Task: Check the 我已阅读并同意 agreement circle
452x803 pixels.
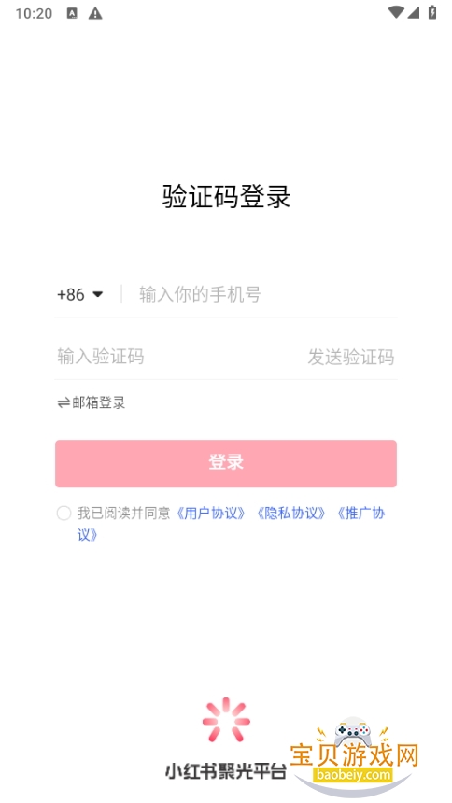Action: tap(64, 514)
